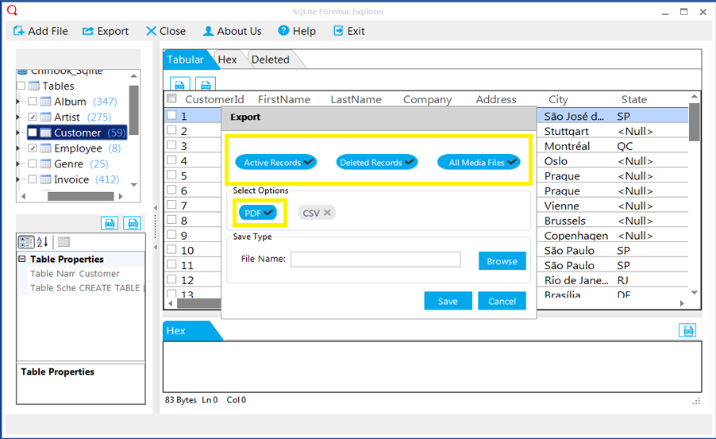Open the About Us toolbar item
Viewport: 716px width, 439px height.
point(232,31)
